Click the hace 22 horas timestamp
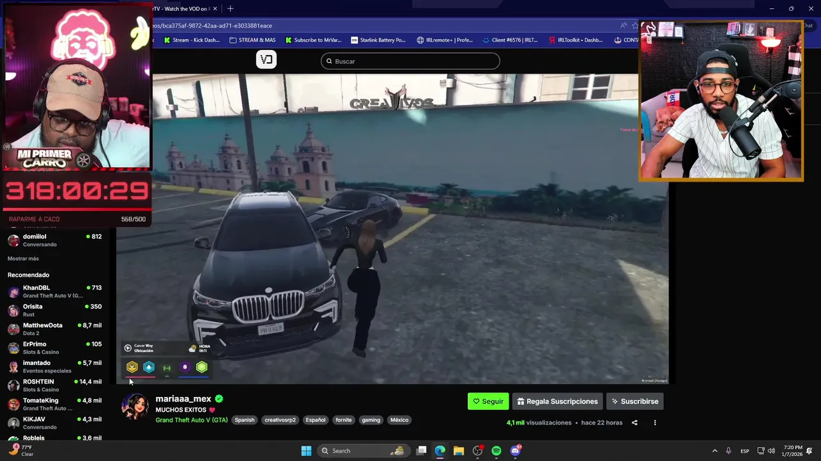821x461 pixels. [x=602, y=423]
